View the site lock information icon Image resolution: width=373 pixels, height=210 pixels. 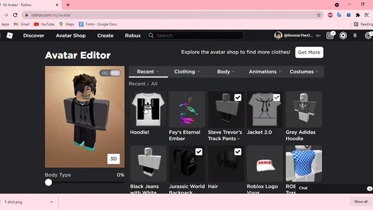tap(26, 15)
